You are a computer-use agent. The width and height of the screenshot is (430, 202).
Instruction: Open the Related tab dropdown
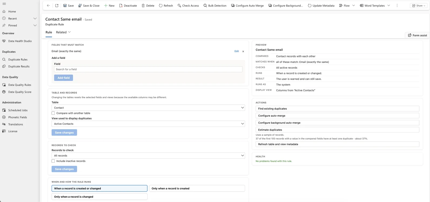[x=63, y=32]
